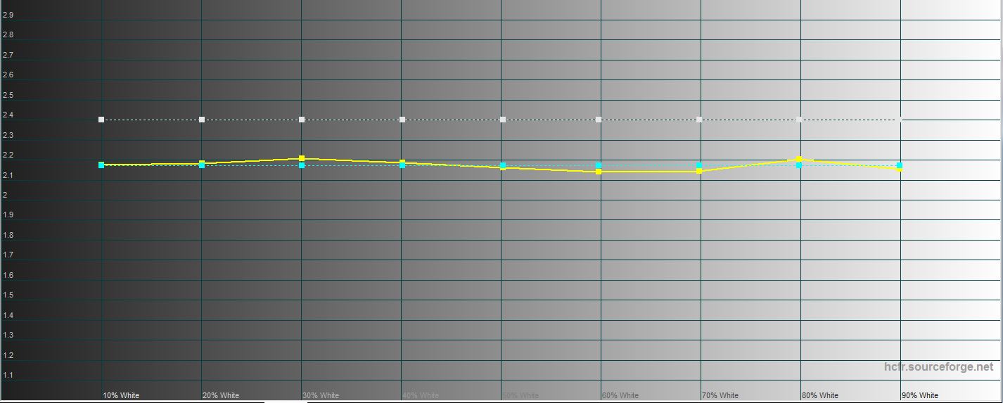Click the "40% White" x-axis label
This screenshot has width=1003, height=403.
(421, 395)
